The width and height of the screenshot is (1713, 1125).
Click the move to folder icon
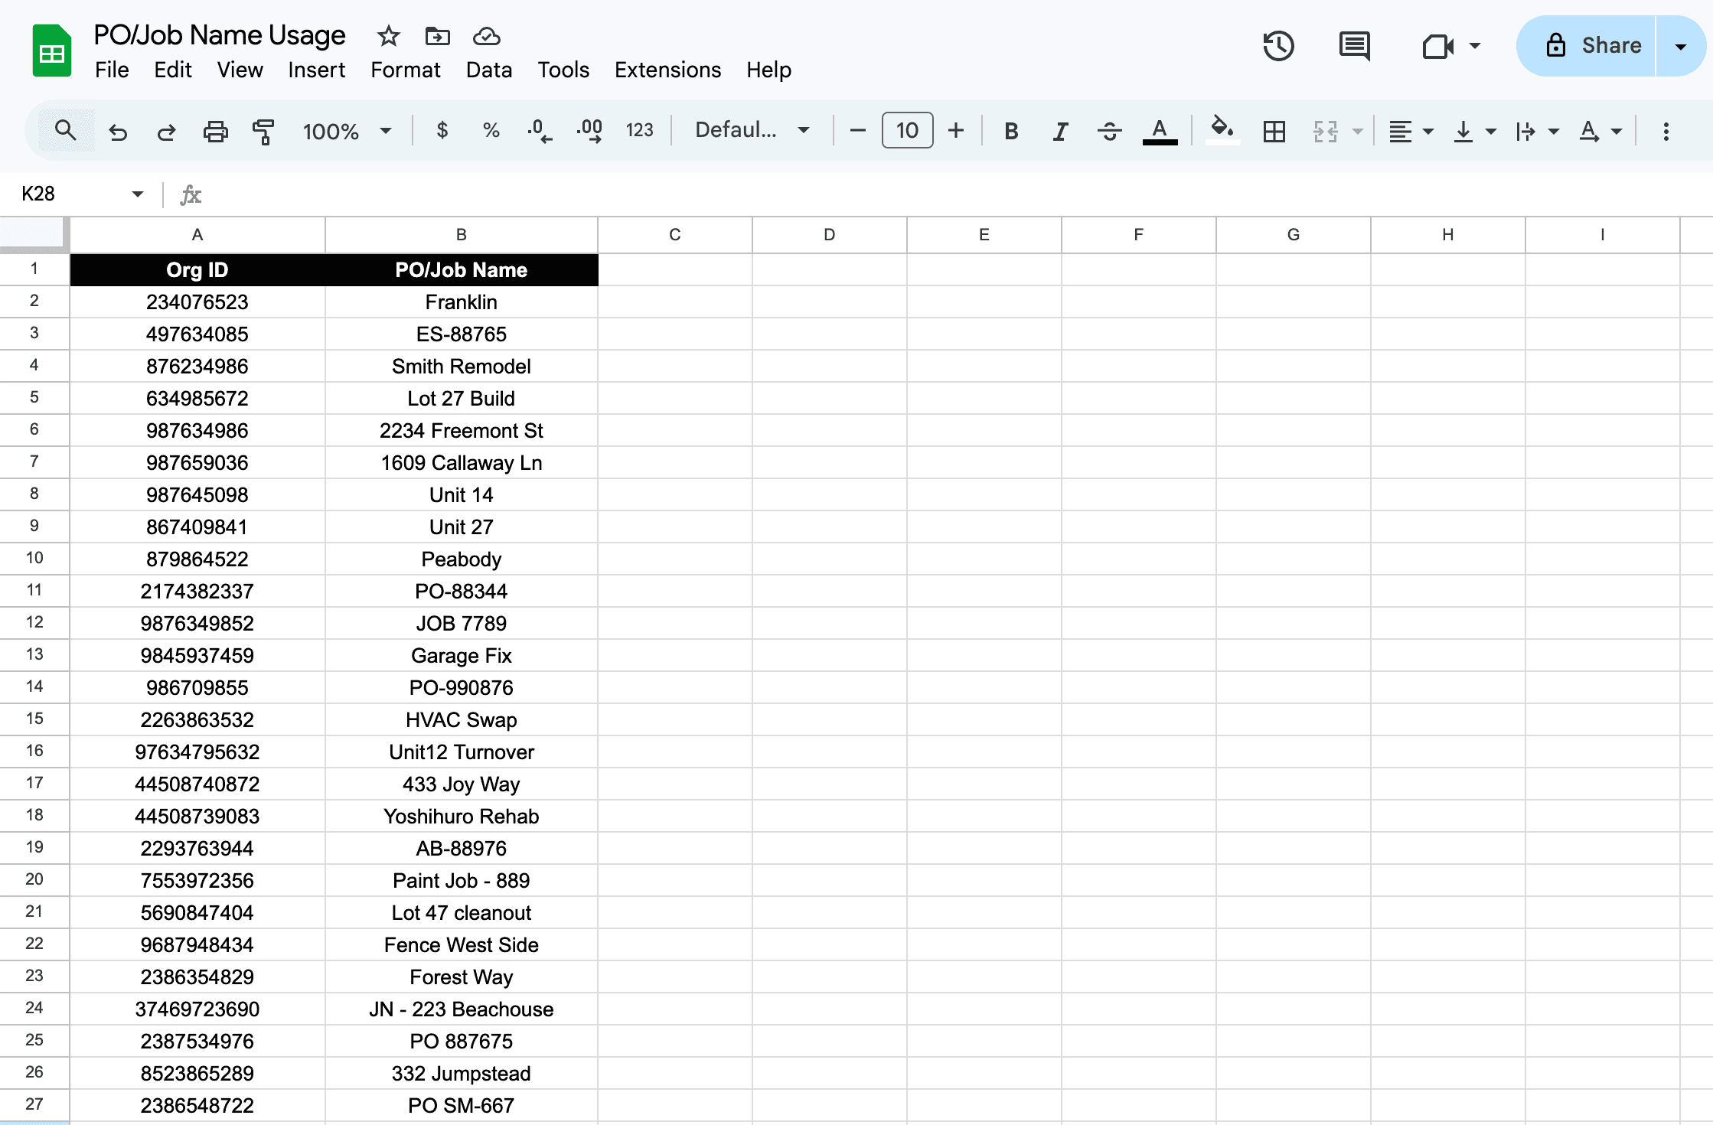click(x=437, y=36)
